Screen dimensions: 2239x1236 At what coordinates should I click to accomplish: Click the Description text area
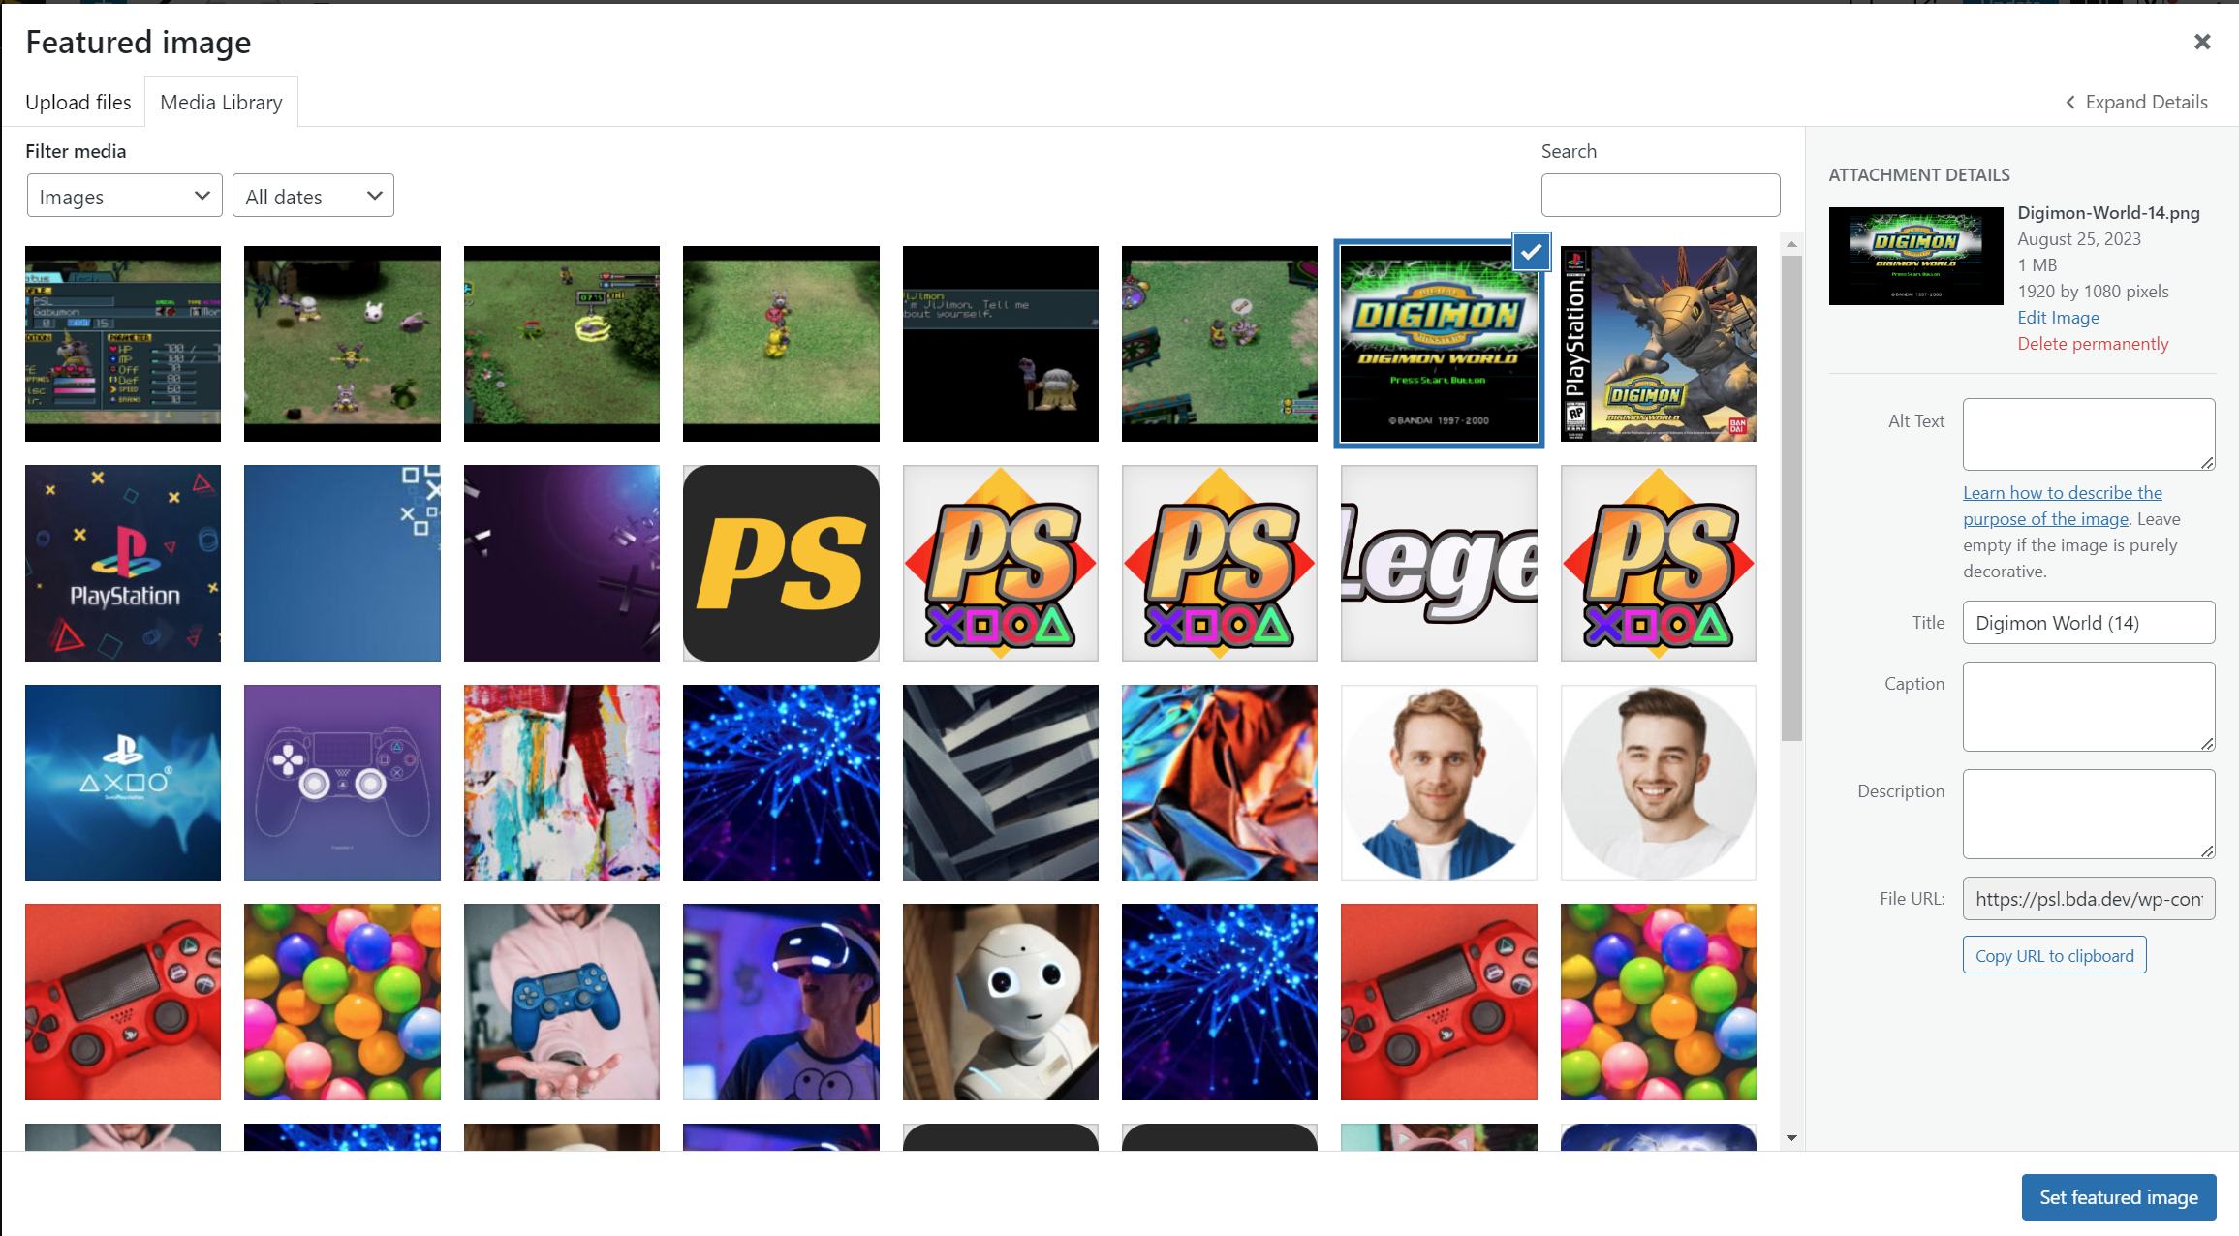pos(2088,814)
